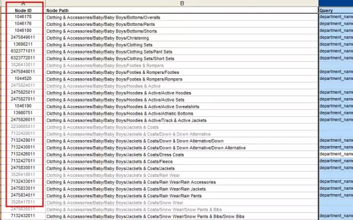Select Node ID cell 7132429011
This screenshot has width=353, height=220.
23,141
